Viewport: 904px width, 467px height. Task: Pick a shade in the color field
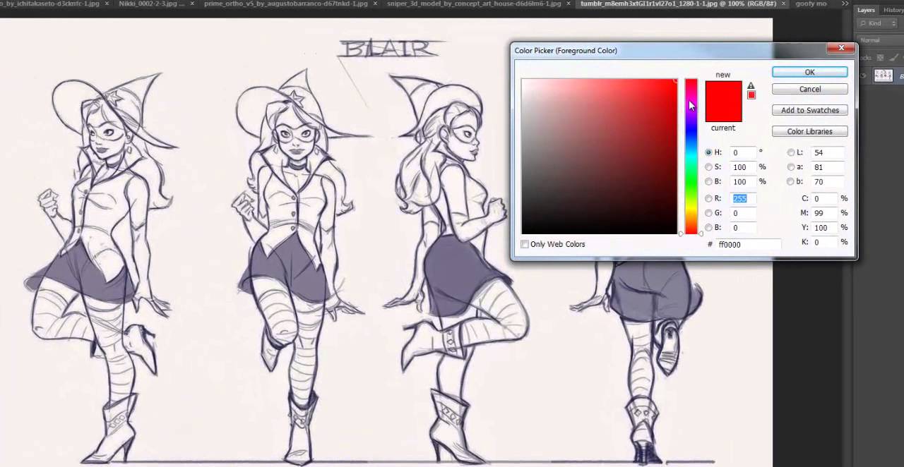[x=599, y=156]
